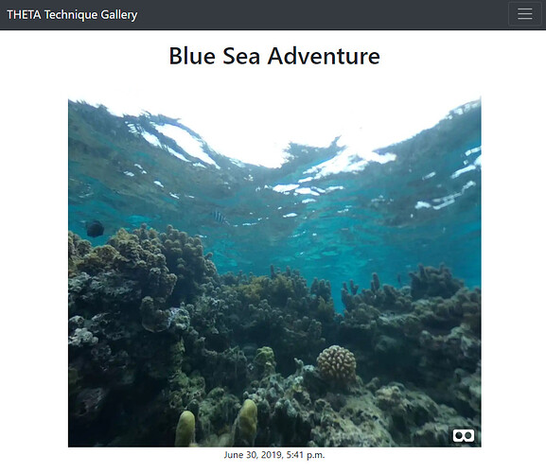The image size is (546, 473).
Task: Open the hamburger navigation menu
Action: (525, 14)
